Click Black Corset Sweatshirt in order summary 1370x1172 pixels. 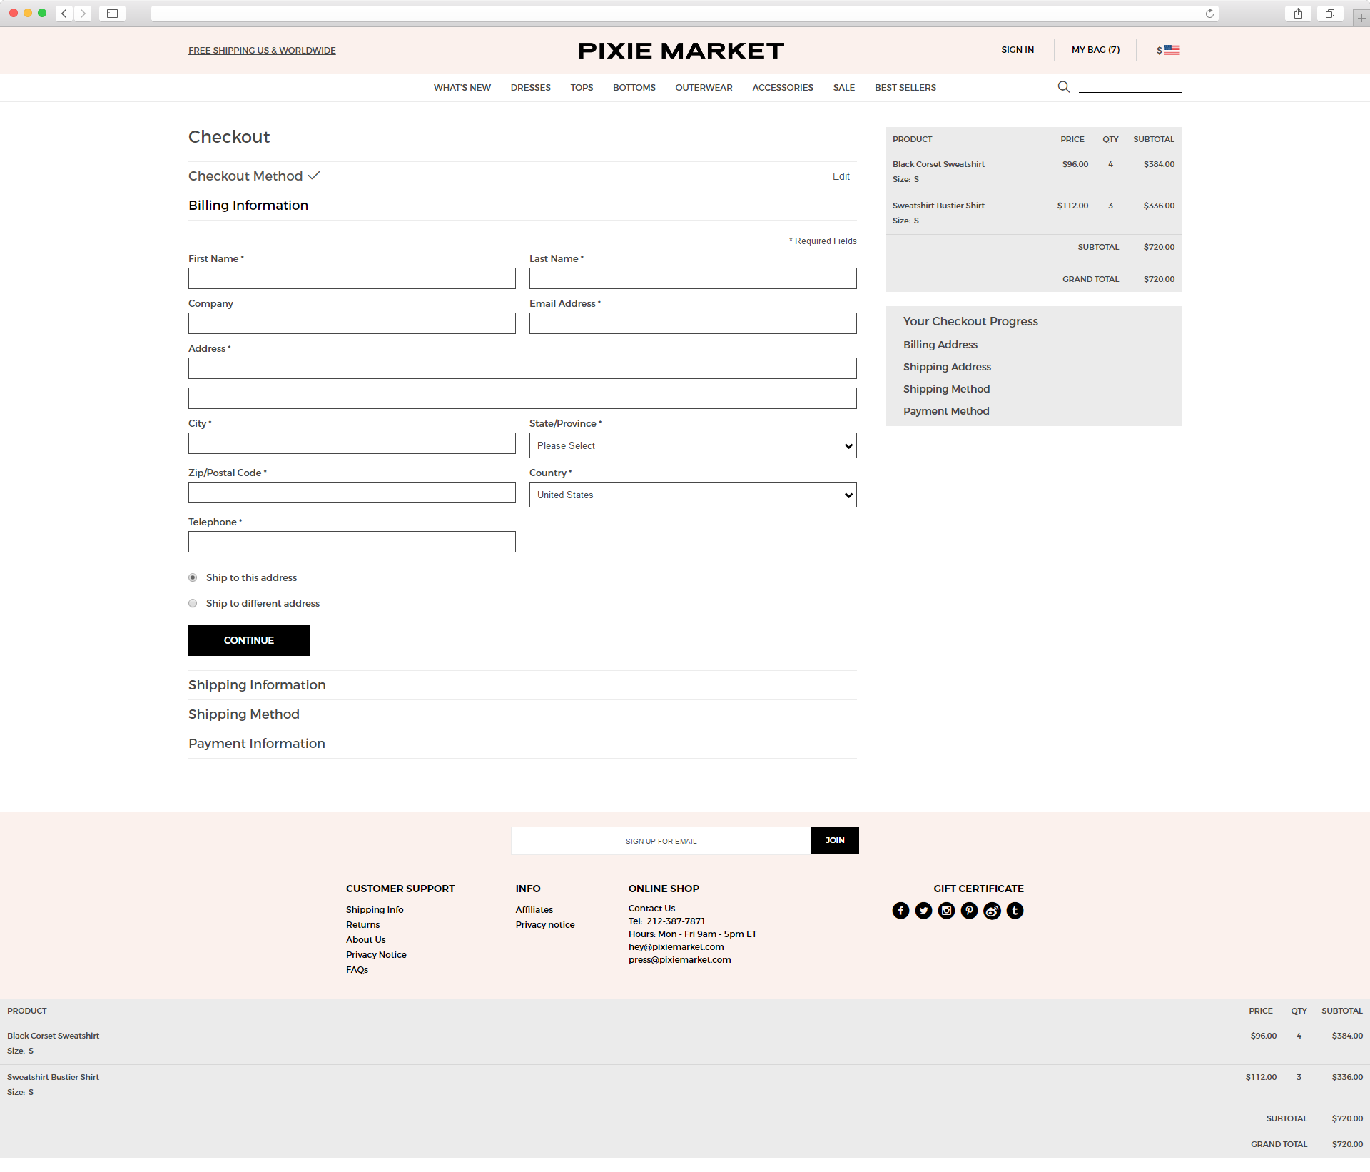(x=938, y=164)
